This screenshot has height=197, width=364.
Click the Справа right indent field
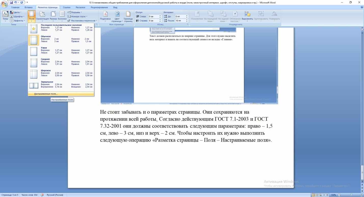coord(155,21)
